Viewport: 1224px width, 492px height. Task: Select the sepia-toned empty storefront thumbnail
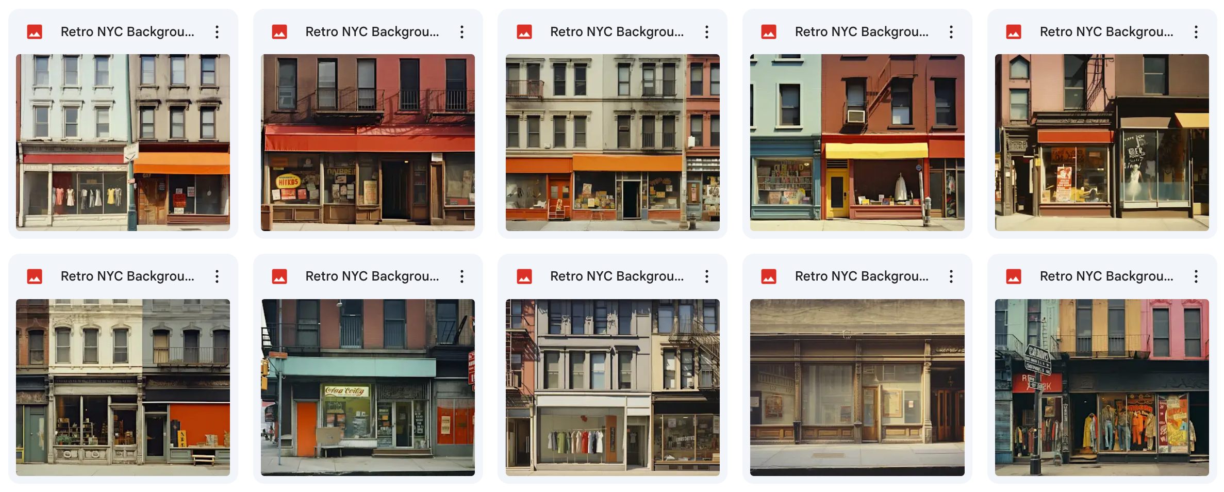tap(857, 387)
